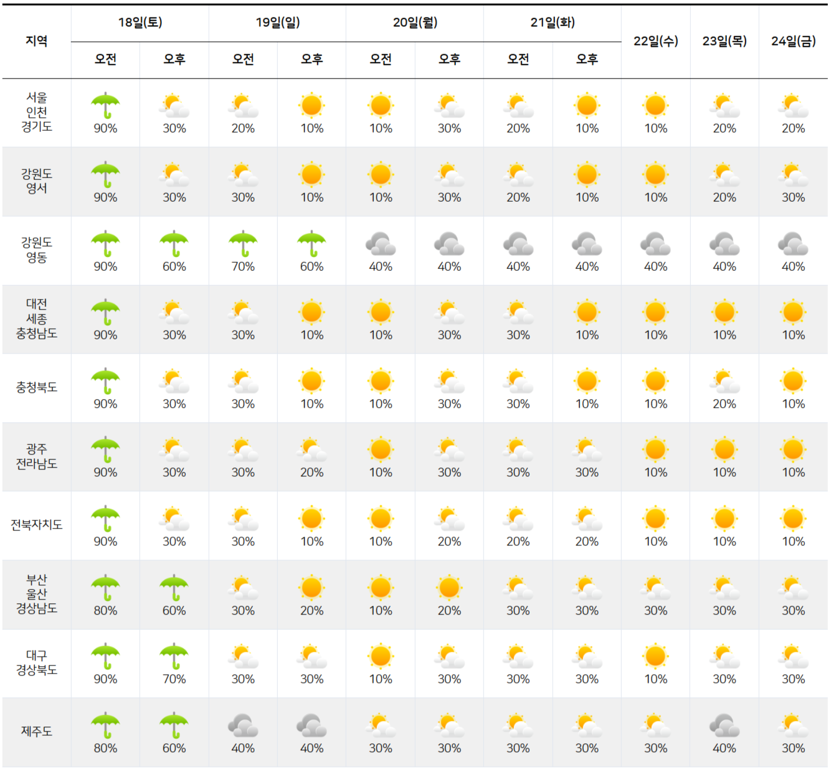
Task: Select the 40% value for 제주도 19일 오후
Action: coord(311,748)
